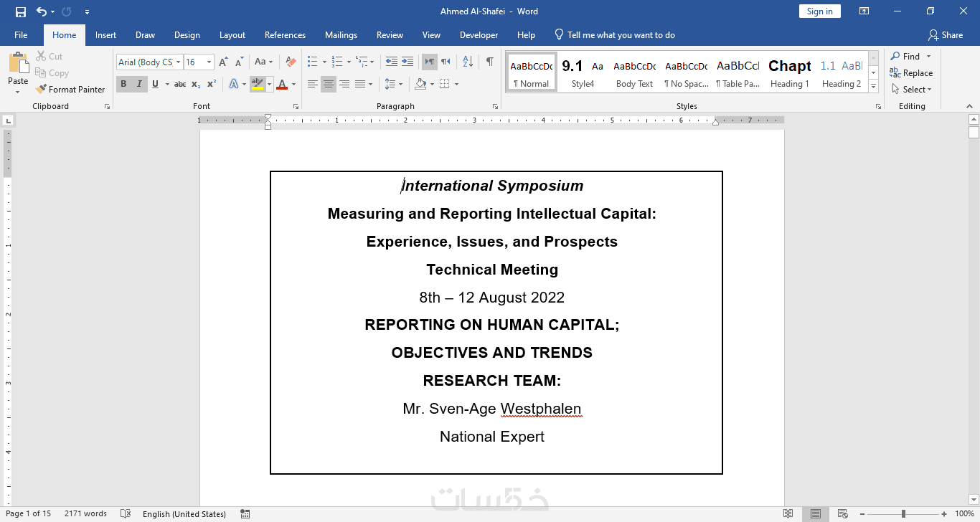Expand the font size dropdown
The image size is (980, 522).
(x=209, y=62)
